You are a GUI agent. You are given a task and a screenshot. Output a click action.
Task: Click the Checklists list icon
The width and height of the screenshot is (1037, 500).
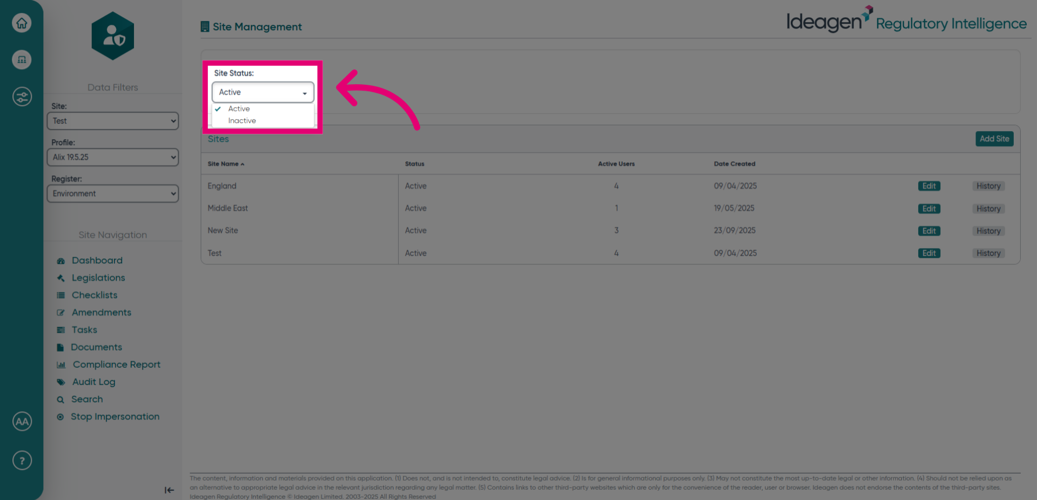pyautogui.click(x=61, y=296)
